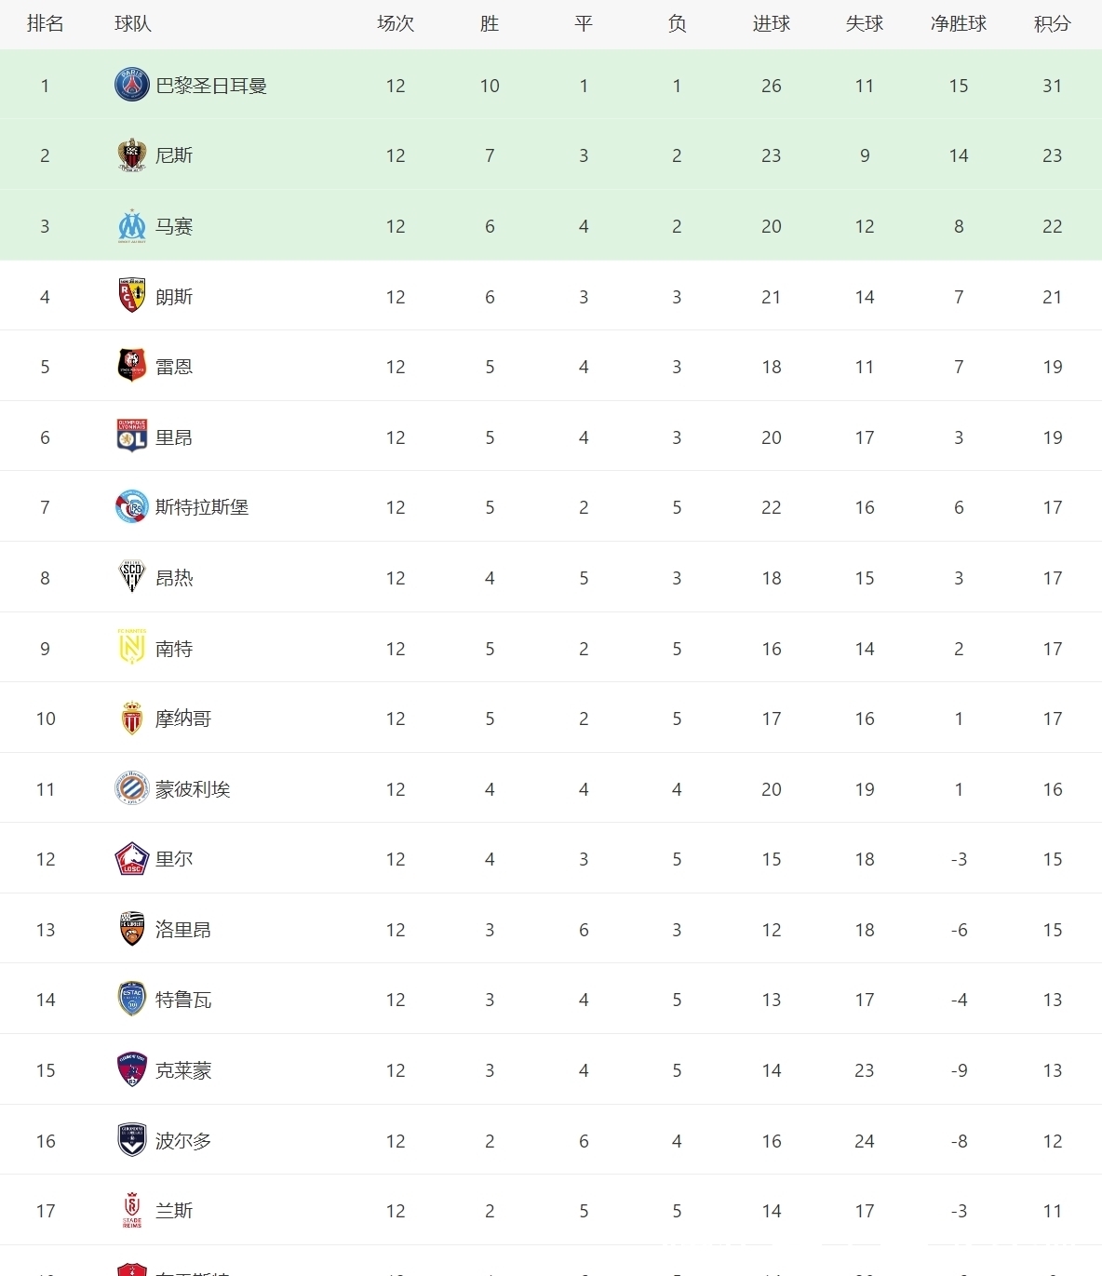Click the 进球 column header
The width and height of the screenshot is (1102, 1276).
[x=771, y=24]
